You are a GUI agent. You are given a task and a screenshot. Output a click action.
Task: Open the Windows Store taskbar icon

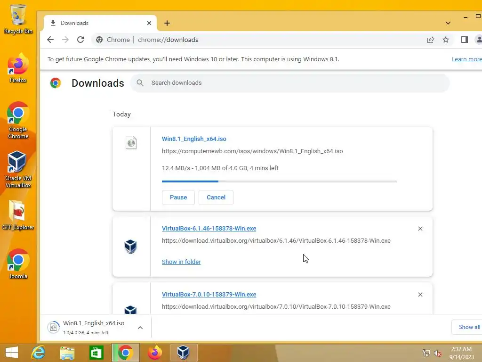click(96, 353)
